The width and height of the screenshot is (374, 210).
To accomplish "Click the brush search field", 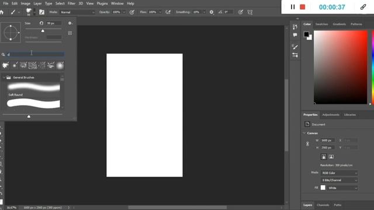I will click(x=35, y=54).
